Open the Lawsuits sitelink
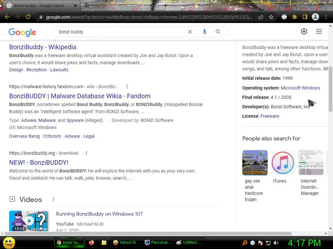 [x=59, y=70]
